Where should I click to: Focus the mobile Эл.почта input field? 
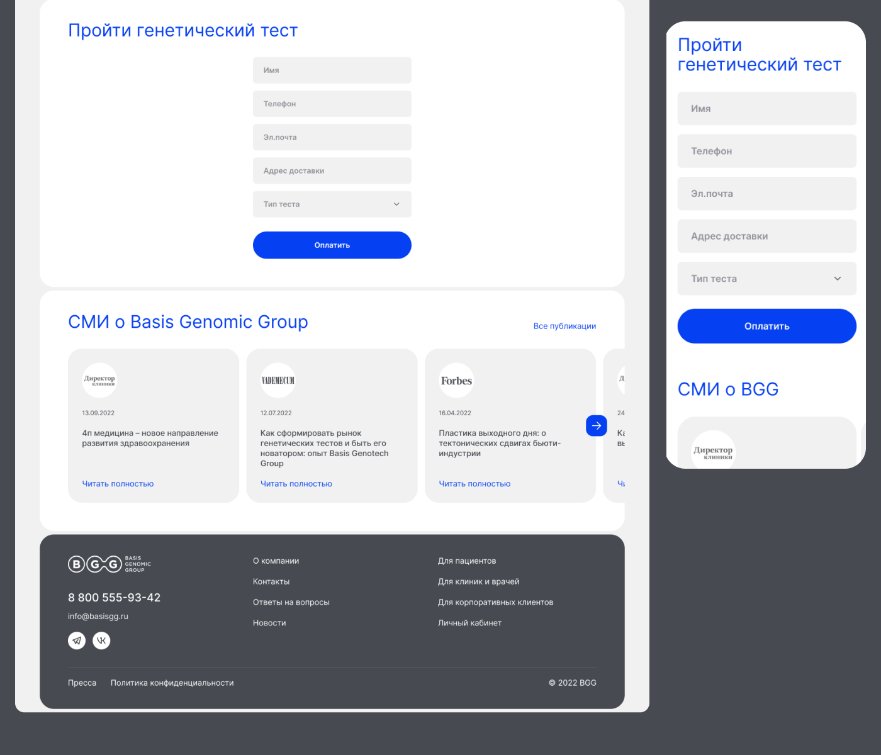(x=767, y=194)
